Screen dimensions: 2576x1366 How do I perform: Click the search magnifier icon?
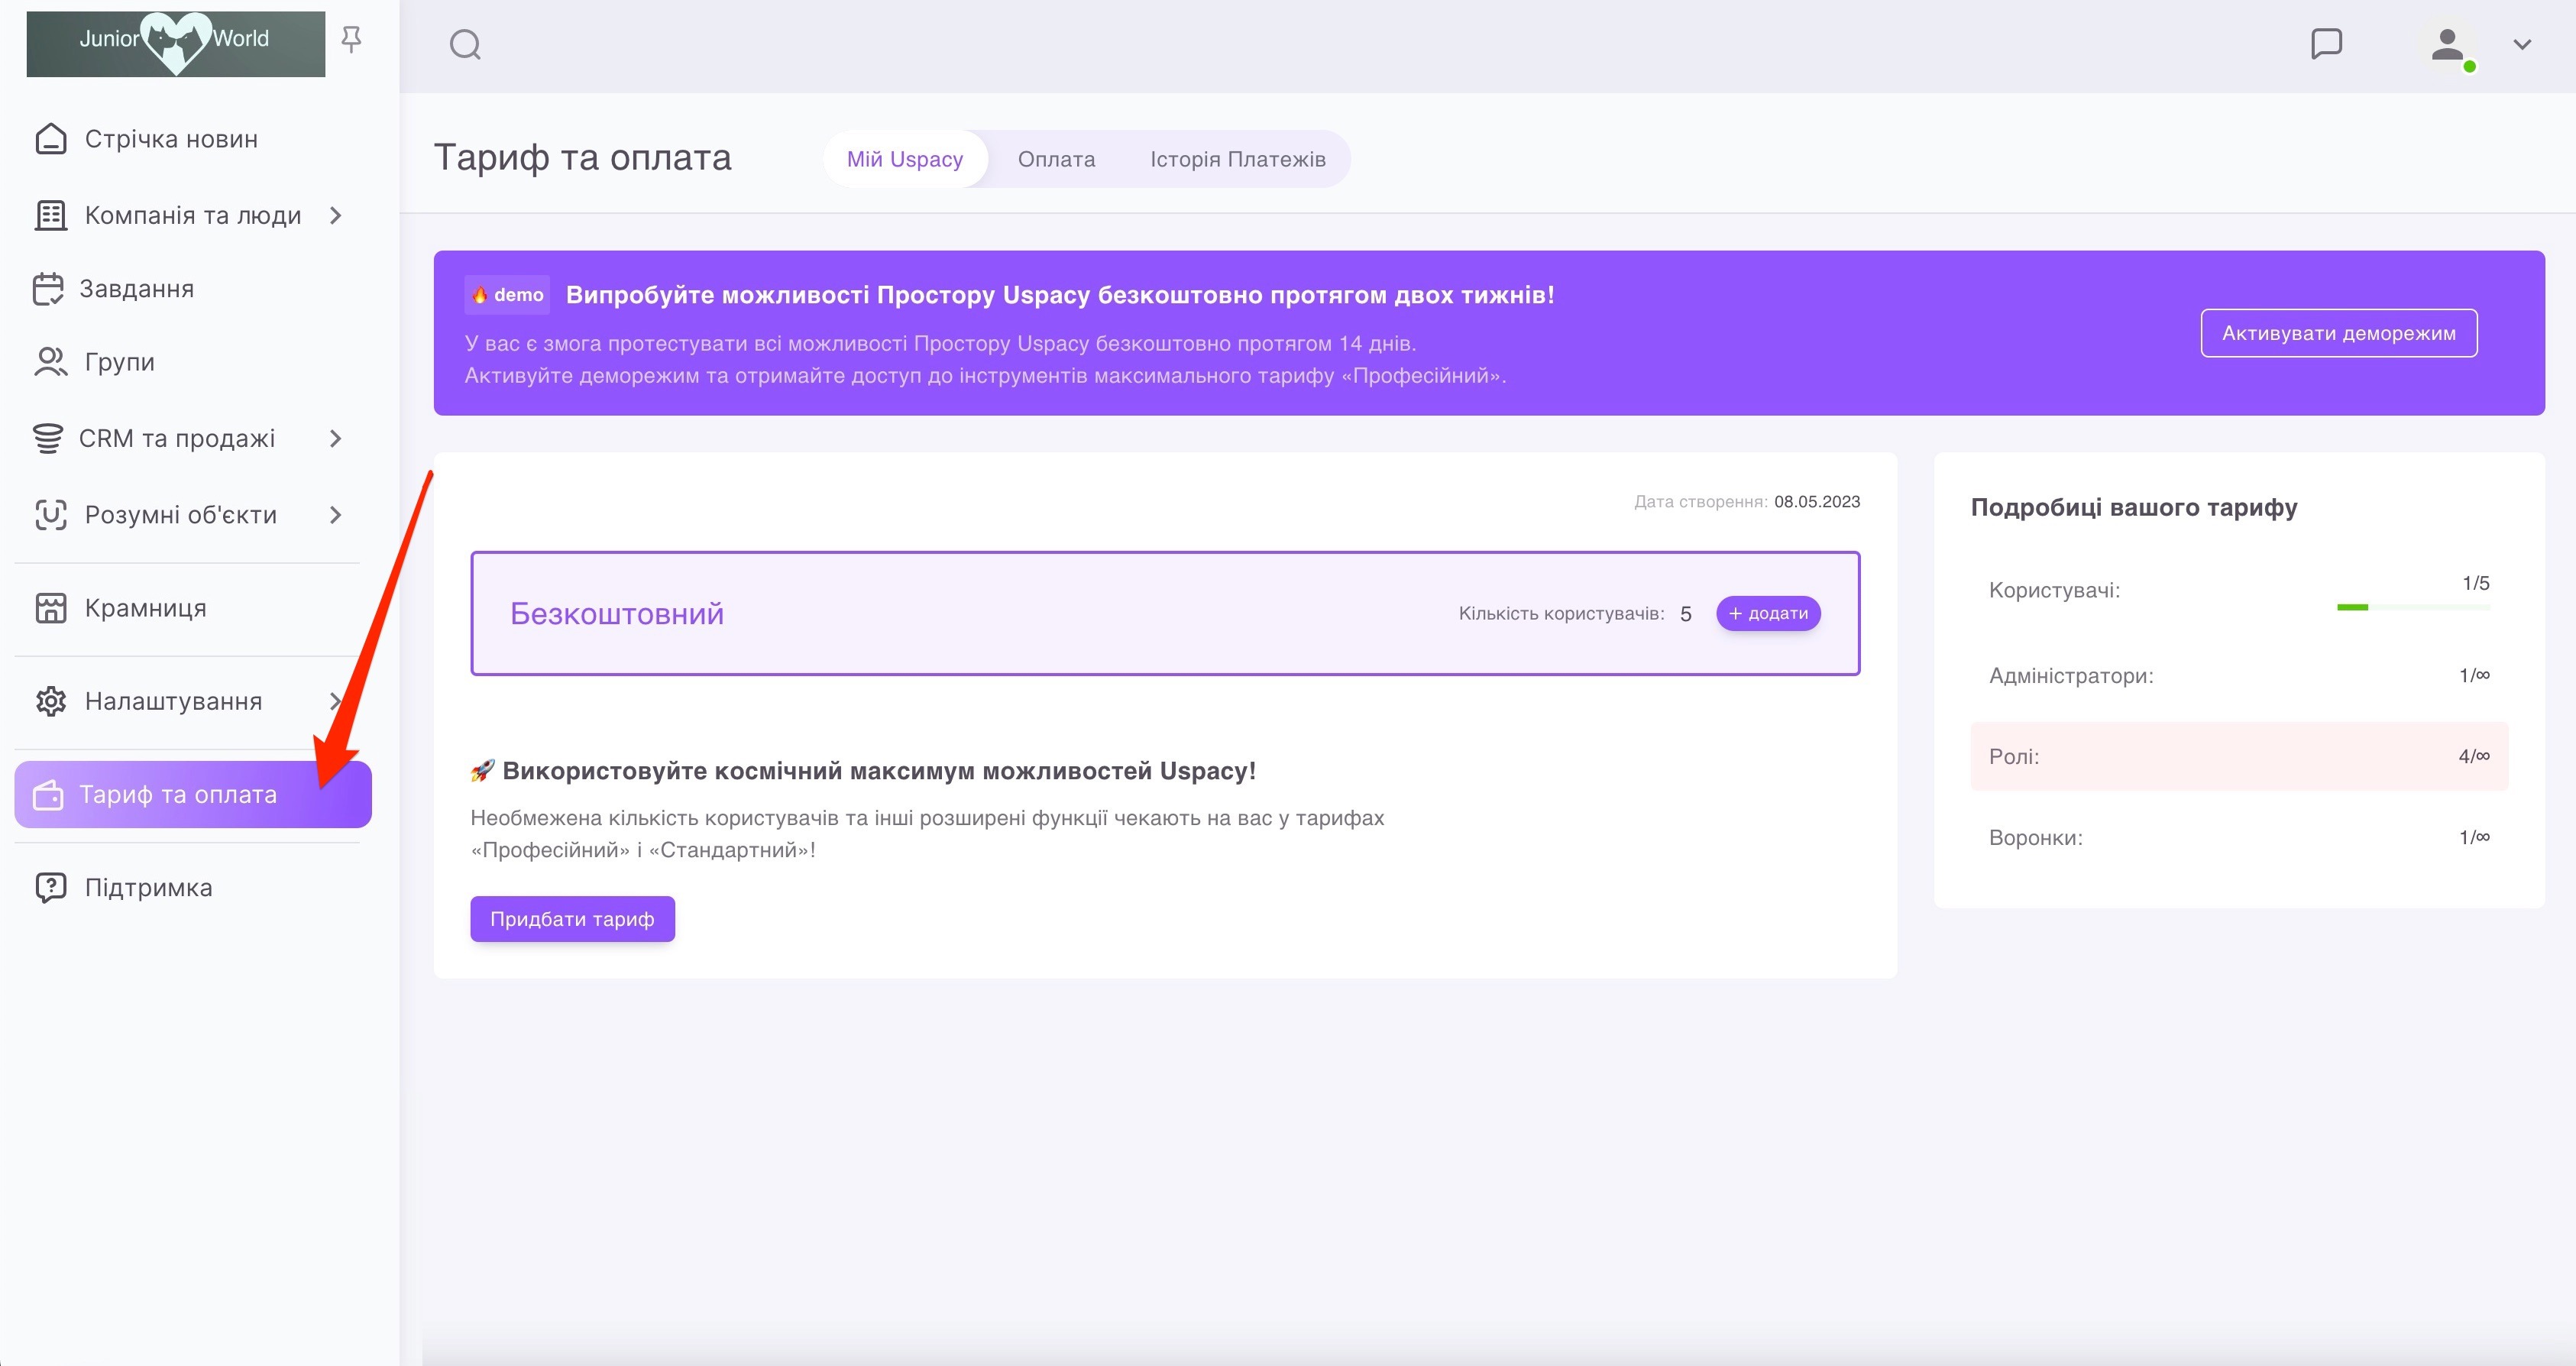pos(465,45)
